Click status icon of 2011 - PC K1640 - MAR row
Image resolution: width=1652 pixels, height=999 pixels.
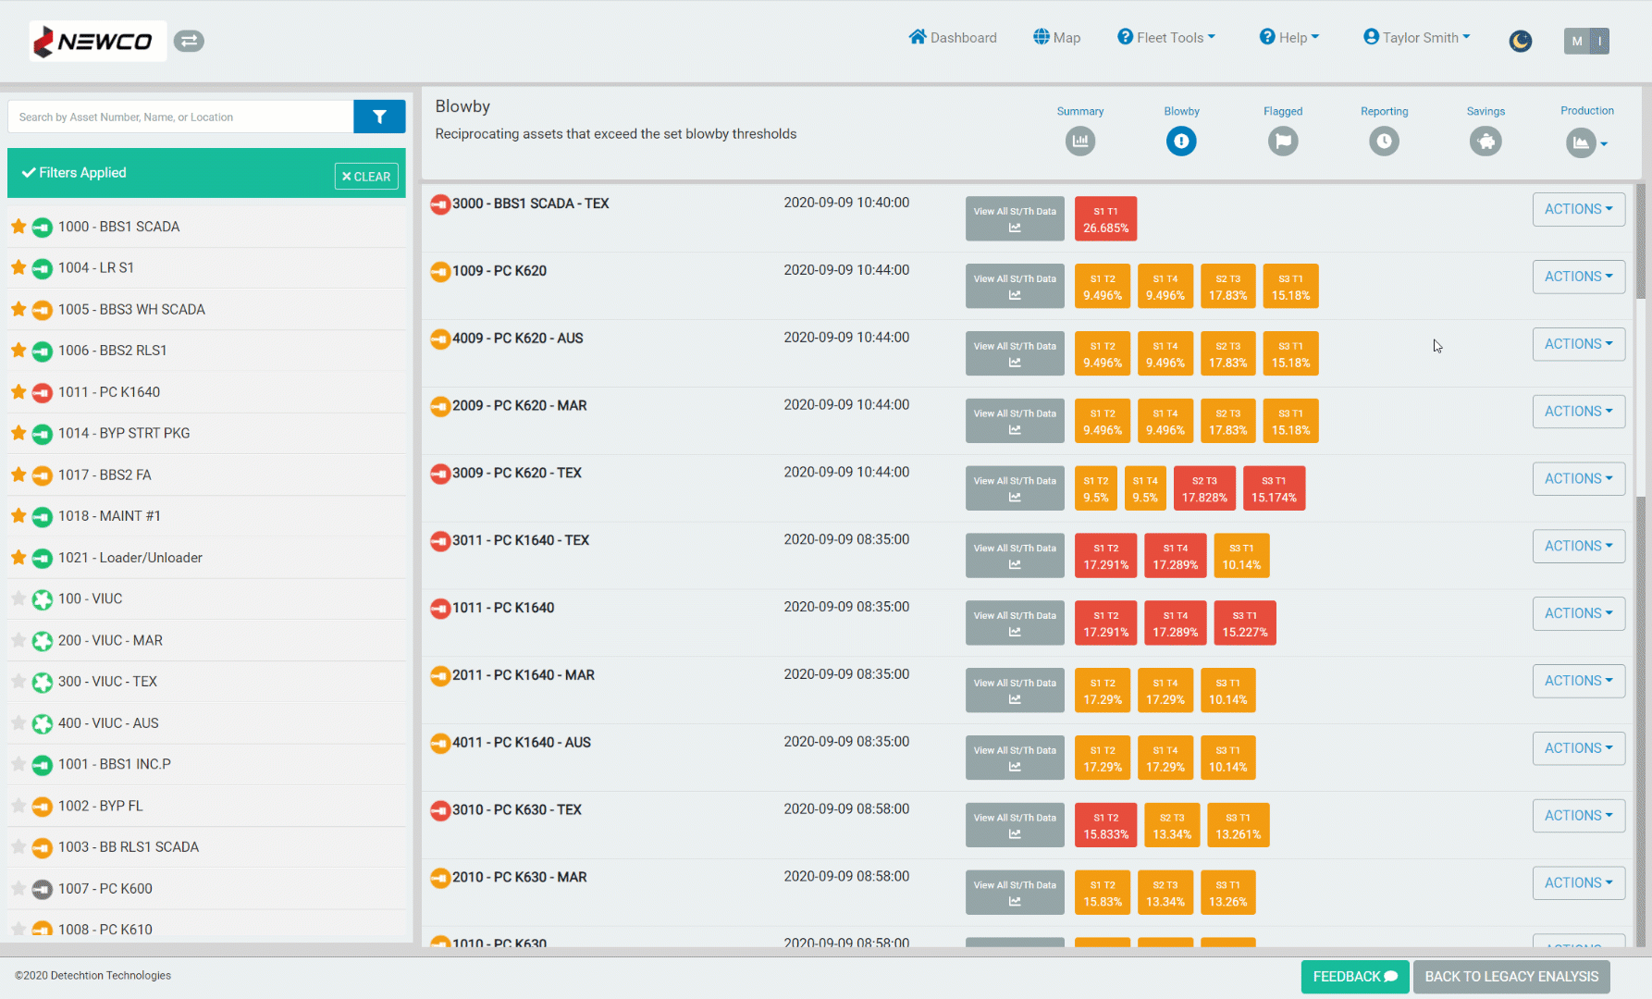click(440, 675)
